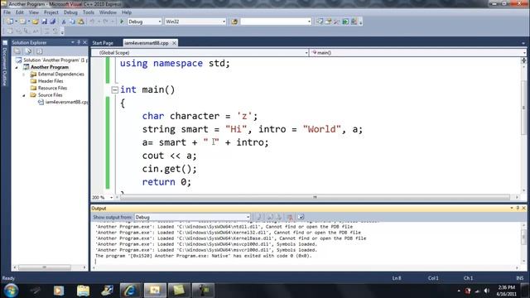530x298 pixels.
Task: Select the Header Files folder
Action: [x=46, y=81]
